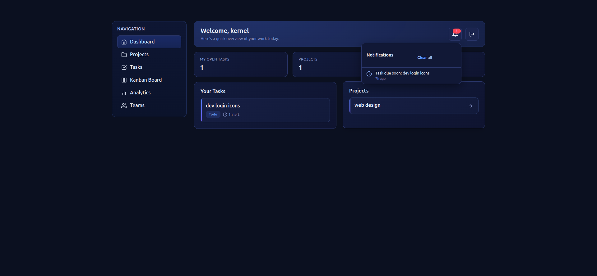
Task: Click the Projects stat card showing 1
Action: (x=327, y=64)
